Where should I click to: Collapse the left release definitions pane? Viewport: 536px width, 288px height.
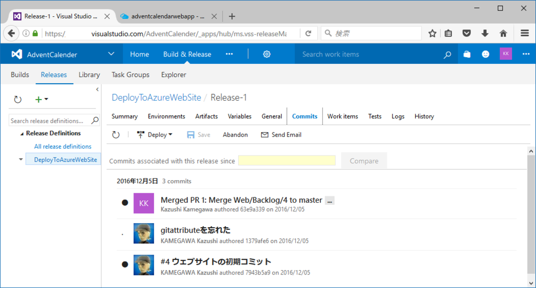coord(97,89)
